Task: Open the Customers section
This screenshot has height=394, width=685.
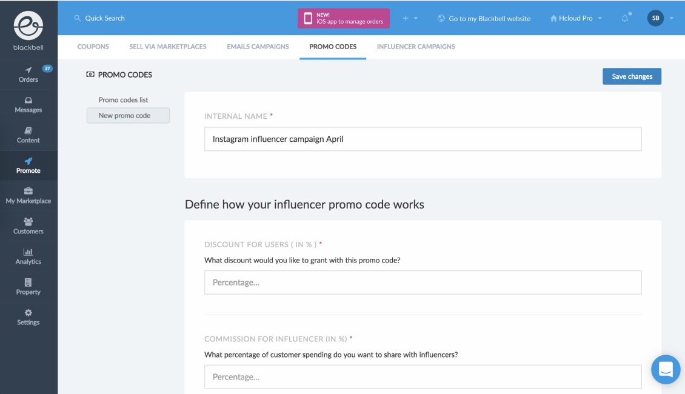Action: coord(28,226)
